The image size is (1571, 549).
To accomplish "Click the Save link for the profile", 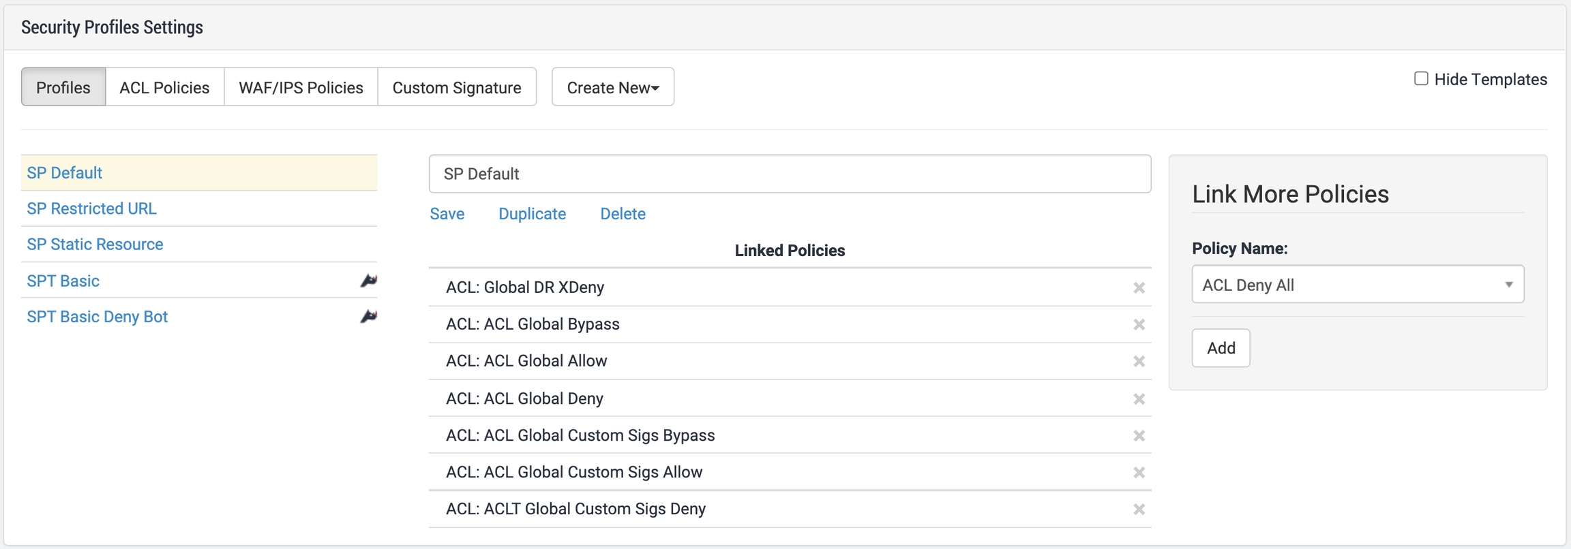I will tap(447, 214).
